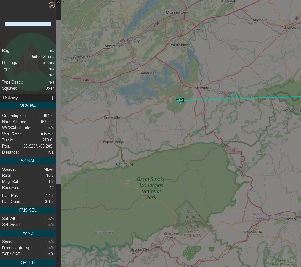Click the position 35.925°, -83.285°

point(38,146)
